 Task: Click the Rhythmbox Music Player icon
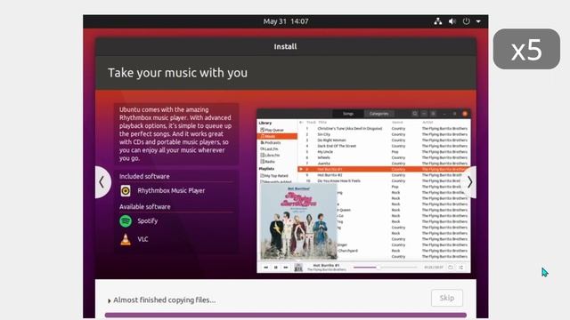126,190
